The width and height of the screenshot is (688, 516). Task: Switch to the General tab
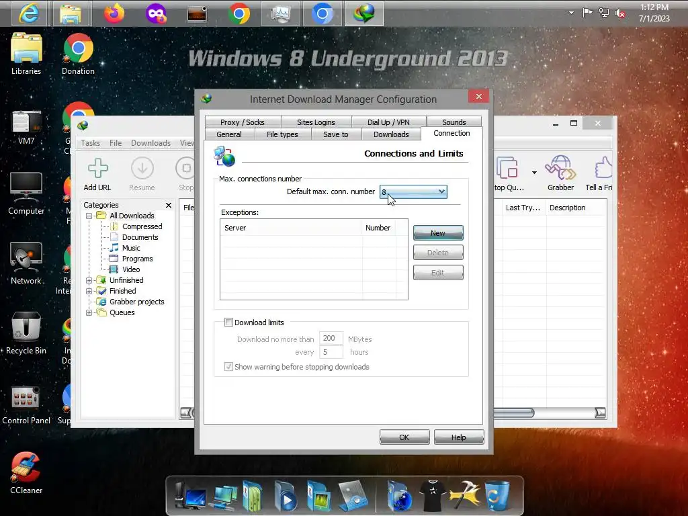coord(229,134)
